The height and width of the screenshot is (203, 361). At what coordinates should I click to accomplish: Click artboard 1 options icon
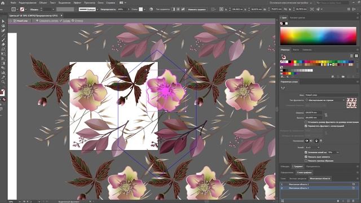354,184
